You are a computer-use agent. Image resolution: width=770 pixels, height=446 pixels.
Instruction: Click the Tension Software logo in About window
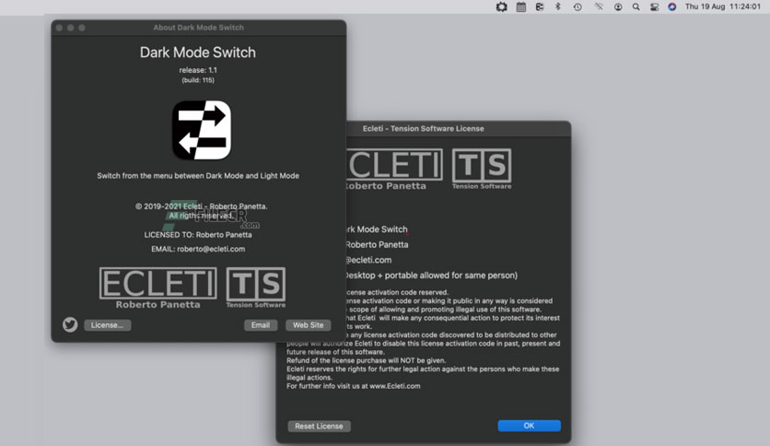coord(256,288)
